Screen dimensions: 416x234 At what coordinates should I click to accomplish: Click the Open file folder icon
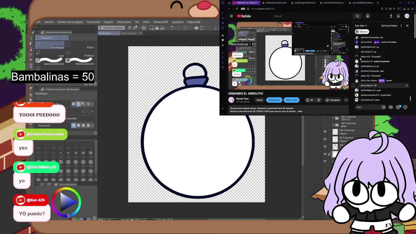click(x=157, y=28)
